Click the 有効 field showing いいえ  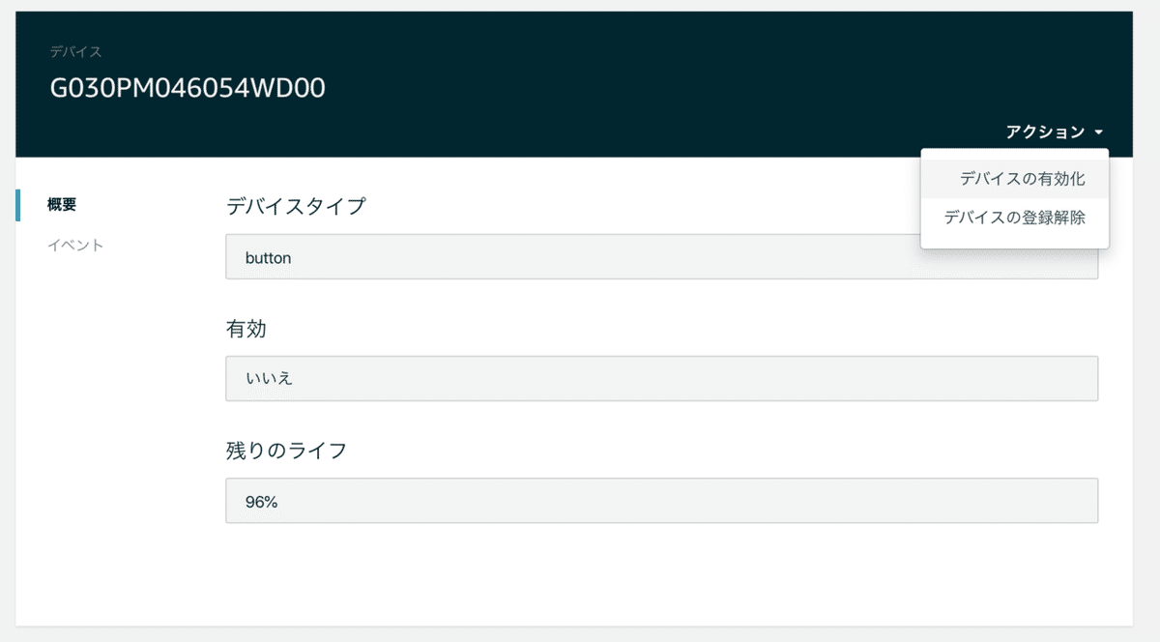coord(661,378)
